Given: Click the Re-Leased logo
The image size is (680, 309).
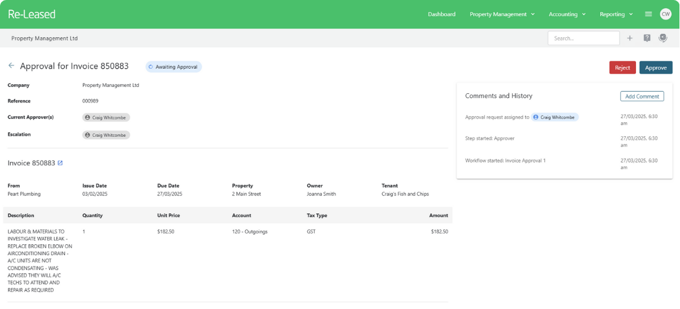Looking at the screenshot, I should pyautogui.click(x=32, y=14).
